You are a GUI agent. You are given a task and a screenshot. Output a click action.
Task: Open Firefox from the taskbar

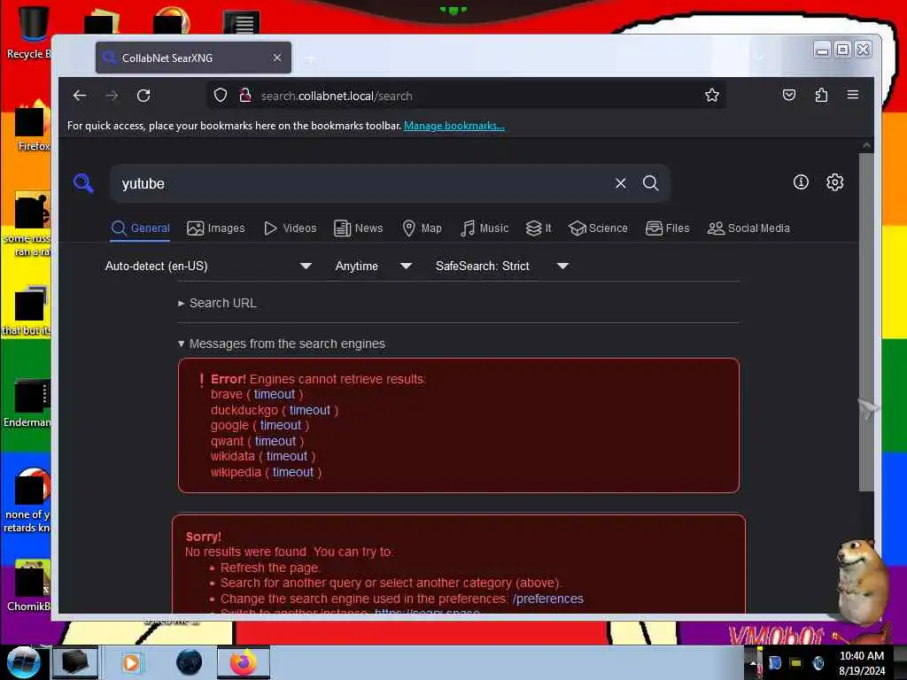coord(243,662)
